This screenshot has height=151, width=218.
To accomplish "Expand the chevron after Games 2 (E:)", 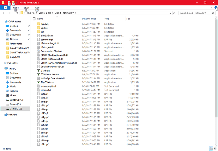I will pos(53,13).
